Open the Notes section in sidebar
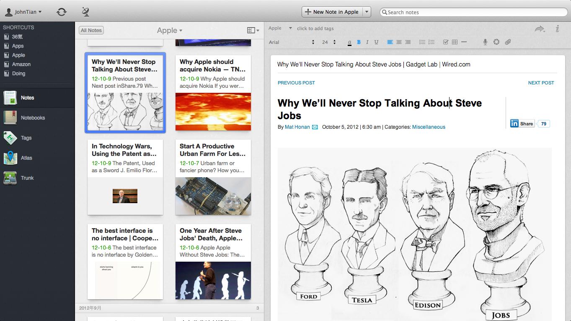 (37, 98)
